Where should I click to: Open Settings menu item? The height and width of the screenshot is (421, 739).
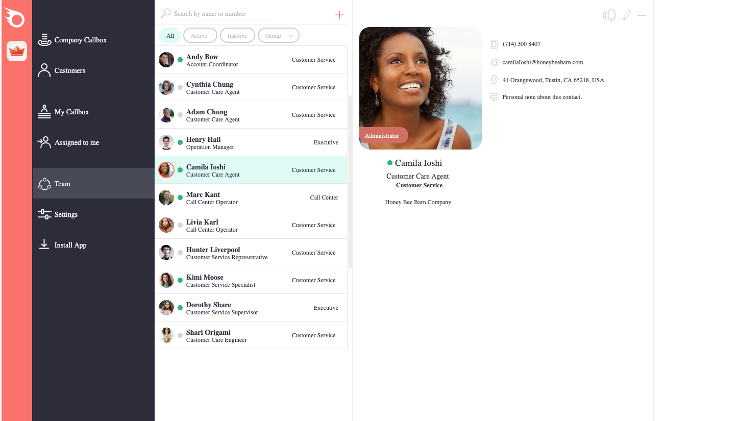93,214
